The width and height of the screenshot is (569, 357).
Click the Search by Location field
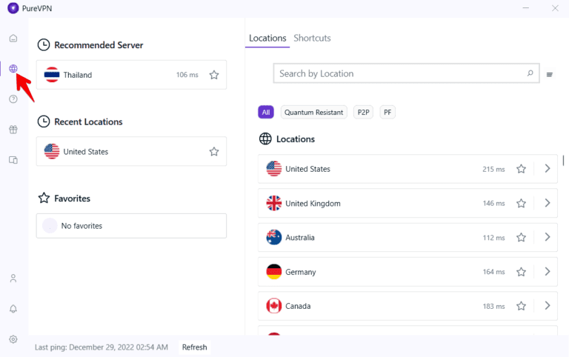pos(400,73)
